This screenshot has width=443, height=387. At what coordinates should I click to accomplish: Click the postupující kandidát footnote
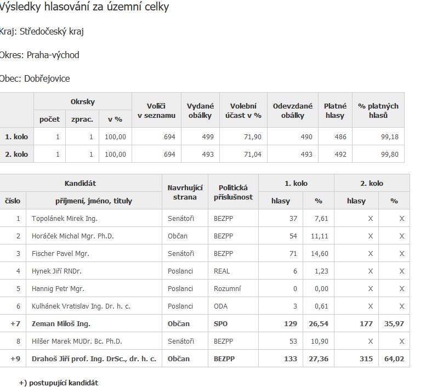click(x=59, y=383)
